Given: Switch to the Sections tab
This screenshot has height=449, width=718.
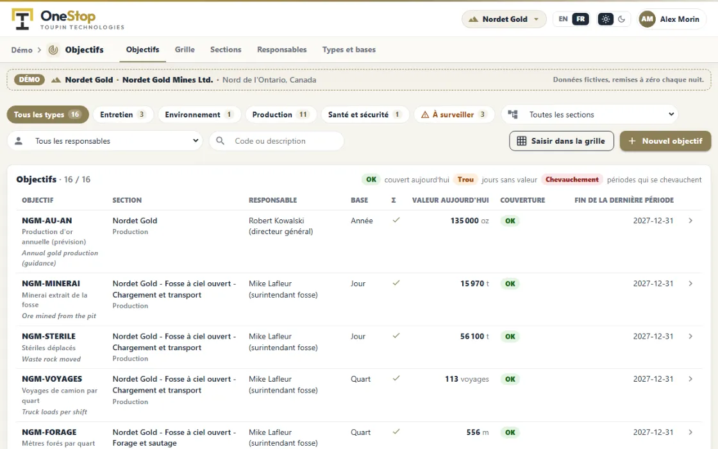Looking at the screenshot, I should [226, 49].
